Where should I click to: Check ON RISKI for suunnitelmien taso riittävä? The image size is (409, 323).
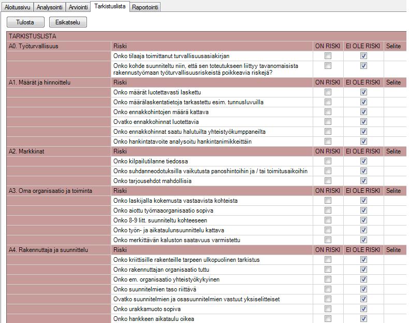pyautogui.click(x=328, y=289)
